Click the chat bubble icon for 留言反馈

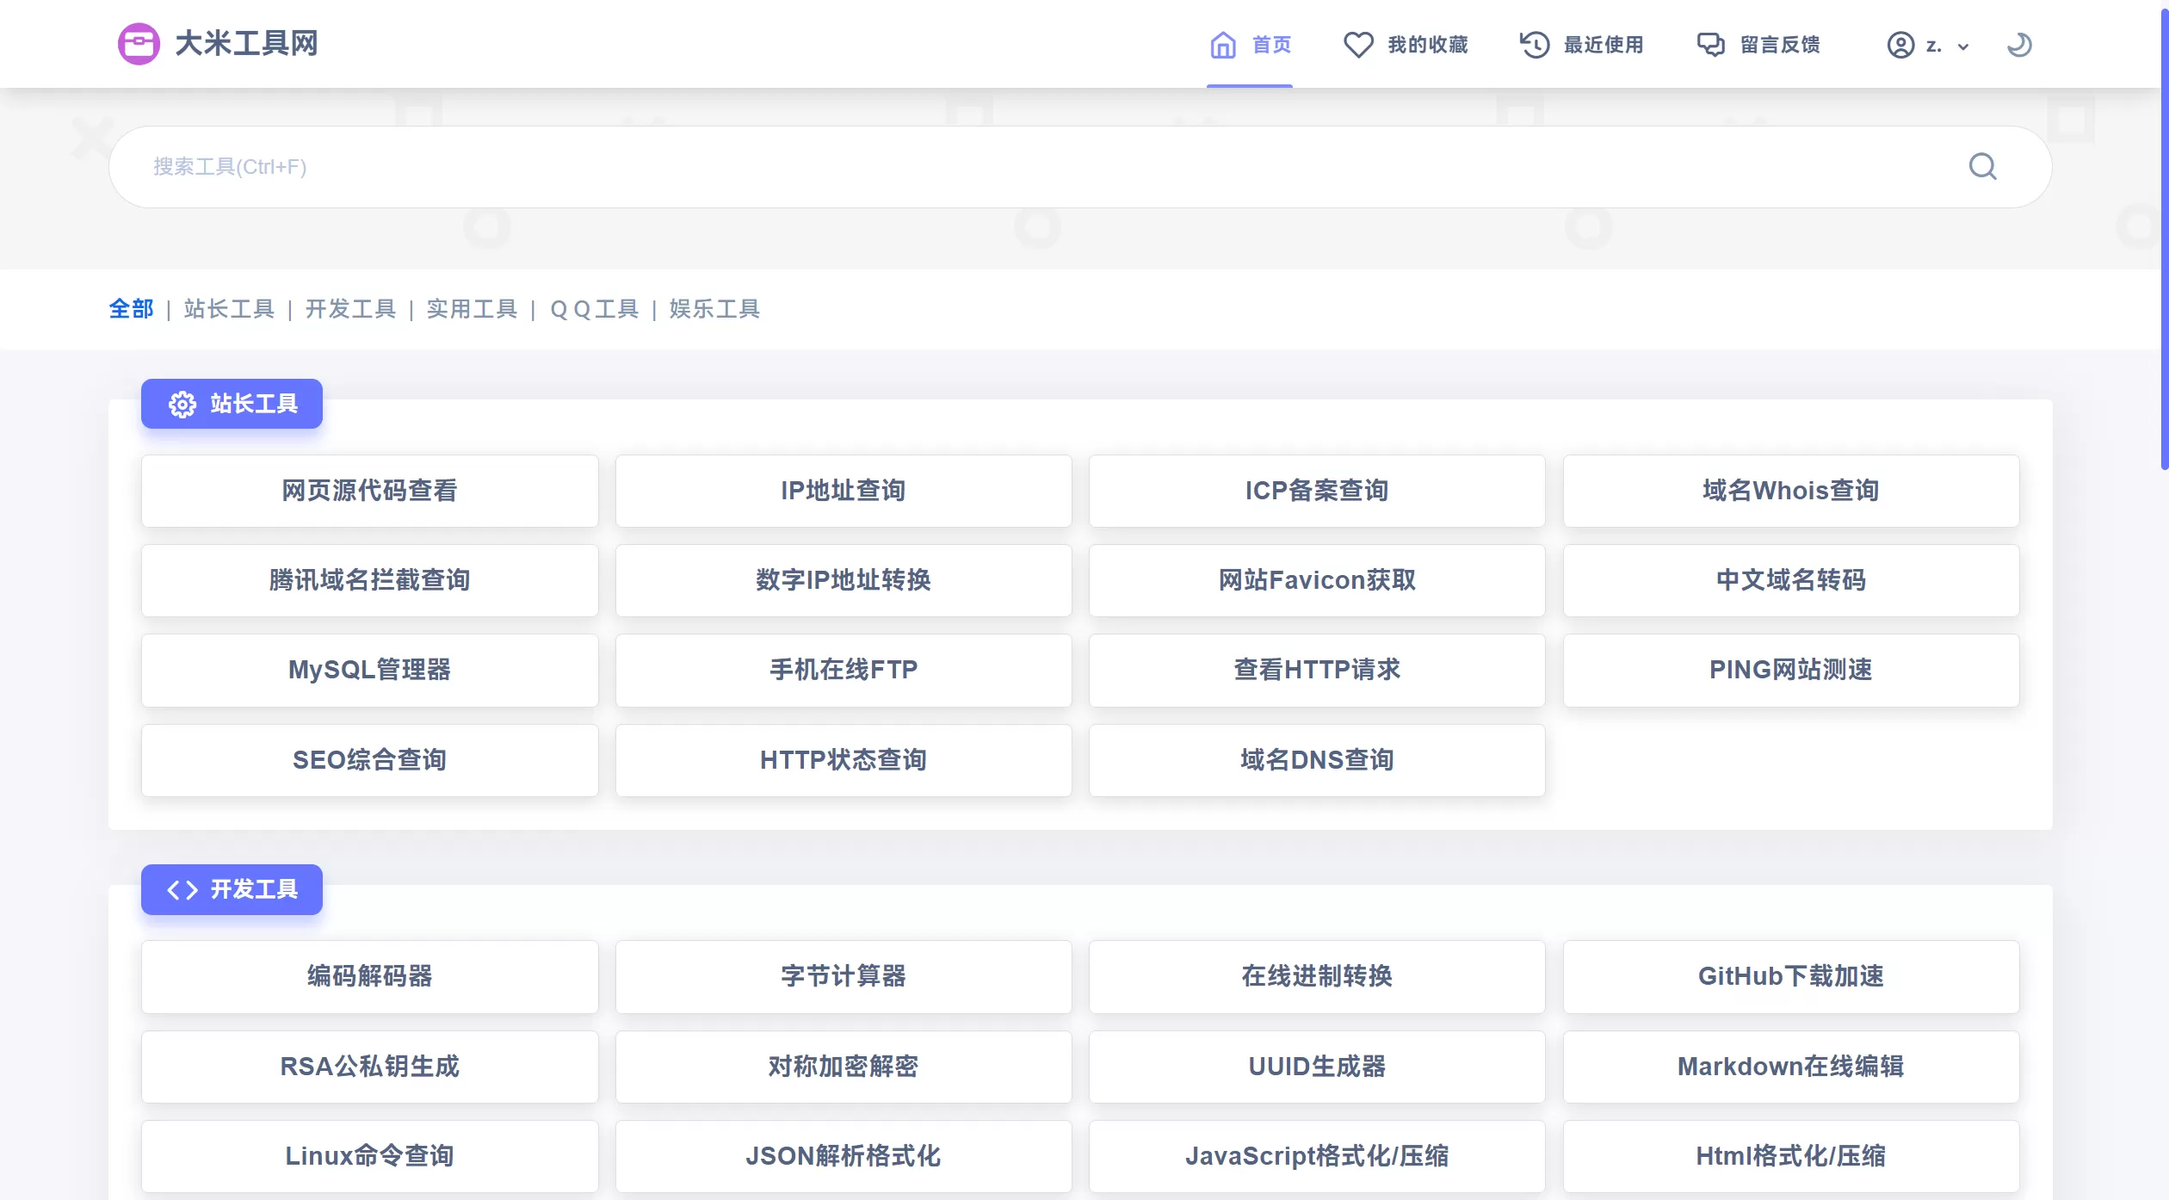pyautogui.click(x=1710, y=45)
